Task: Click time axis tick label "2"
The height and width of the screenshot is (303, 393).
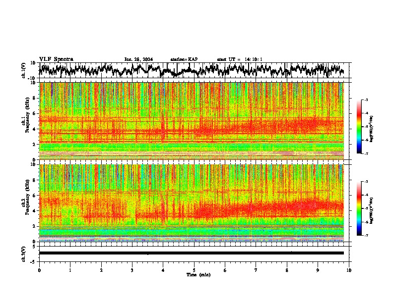Action: [101, 270]
